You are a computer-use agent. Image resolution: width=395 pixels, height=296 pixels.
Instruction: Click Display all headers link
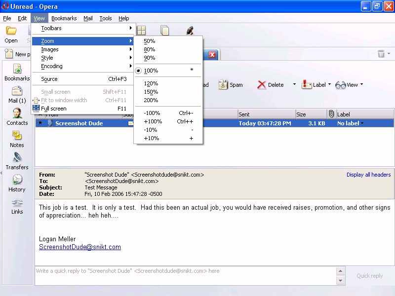(x=368, y=175)
